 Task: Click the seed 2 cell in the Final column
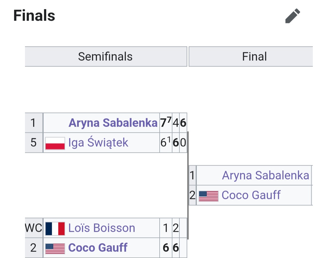[192, 195]
